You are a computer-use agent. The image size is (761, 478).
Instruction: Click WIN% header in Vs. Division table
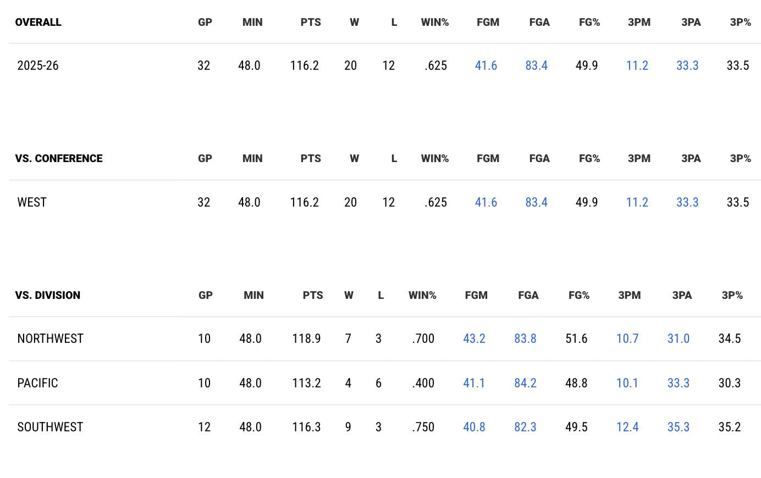point(422,296)
